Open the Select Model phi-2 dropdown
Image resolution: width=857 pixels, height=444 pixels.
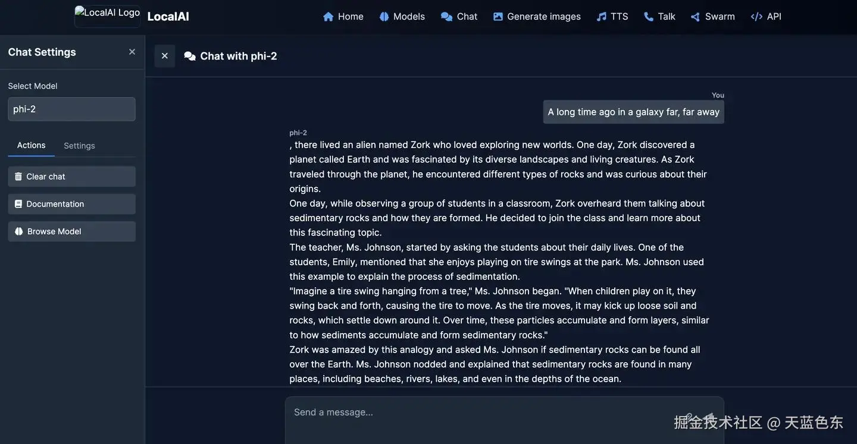(x=71, y=109)
